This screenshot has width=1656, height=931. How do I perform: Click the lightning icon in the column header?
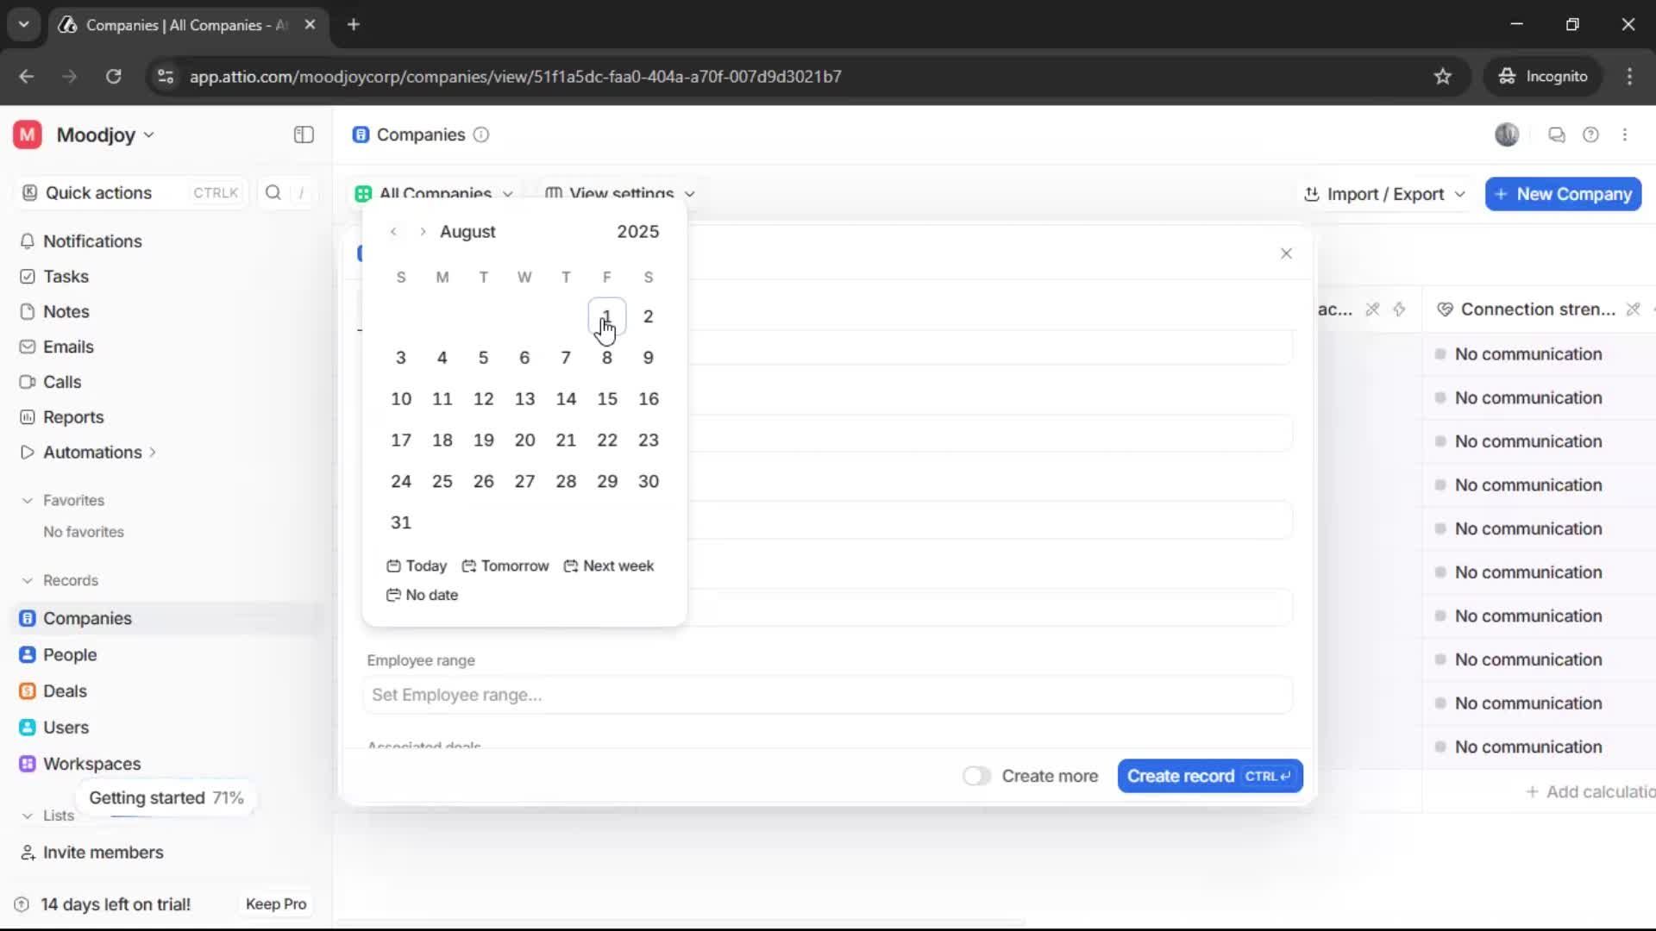point(1400,309)
